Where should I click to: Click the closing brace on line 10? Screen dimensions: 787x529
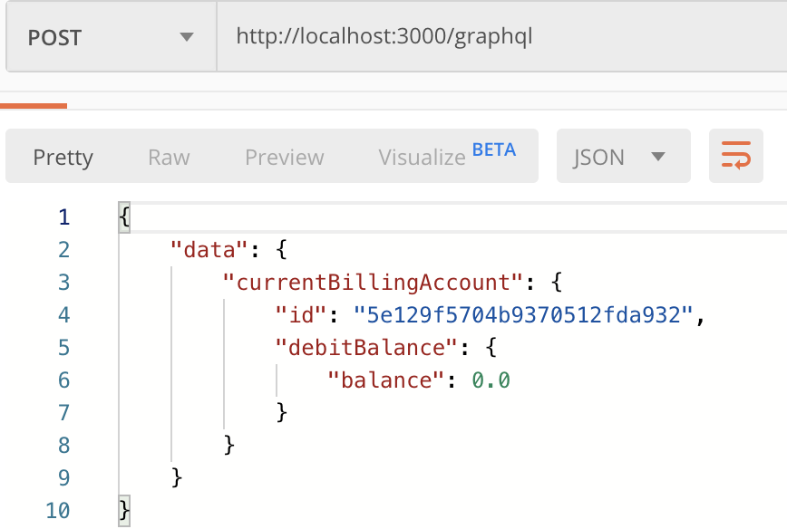pos(122,510)
